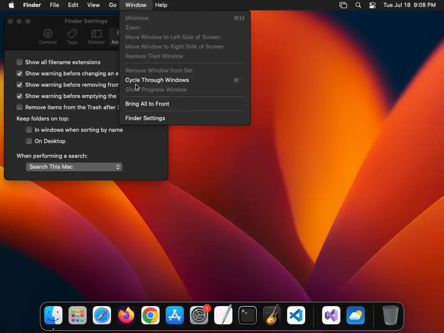
Task: Enable Show all filename extensions
Action: point(19,62)
